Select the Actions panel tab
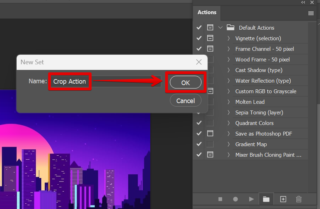This screenshot has width=320, height=209. point(207,12)
